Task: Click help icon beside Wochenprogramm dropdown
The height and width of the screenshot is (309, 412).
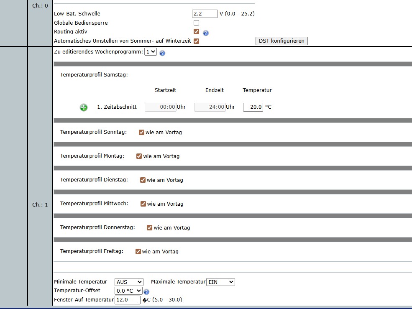Action: click(x=162, y=53)
